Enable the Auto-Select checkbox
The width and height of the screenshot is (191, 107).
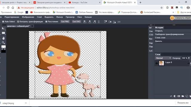3,22
